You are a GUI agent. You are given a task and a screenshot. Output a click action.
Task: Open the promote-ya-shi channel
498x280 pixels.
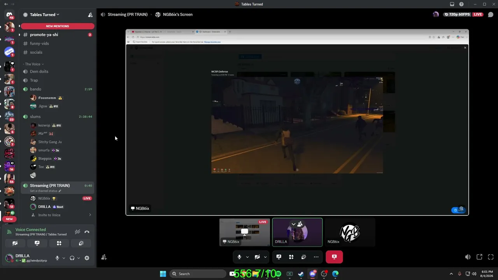(58, 35)
